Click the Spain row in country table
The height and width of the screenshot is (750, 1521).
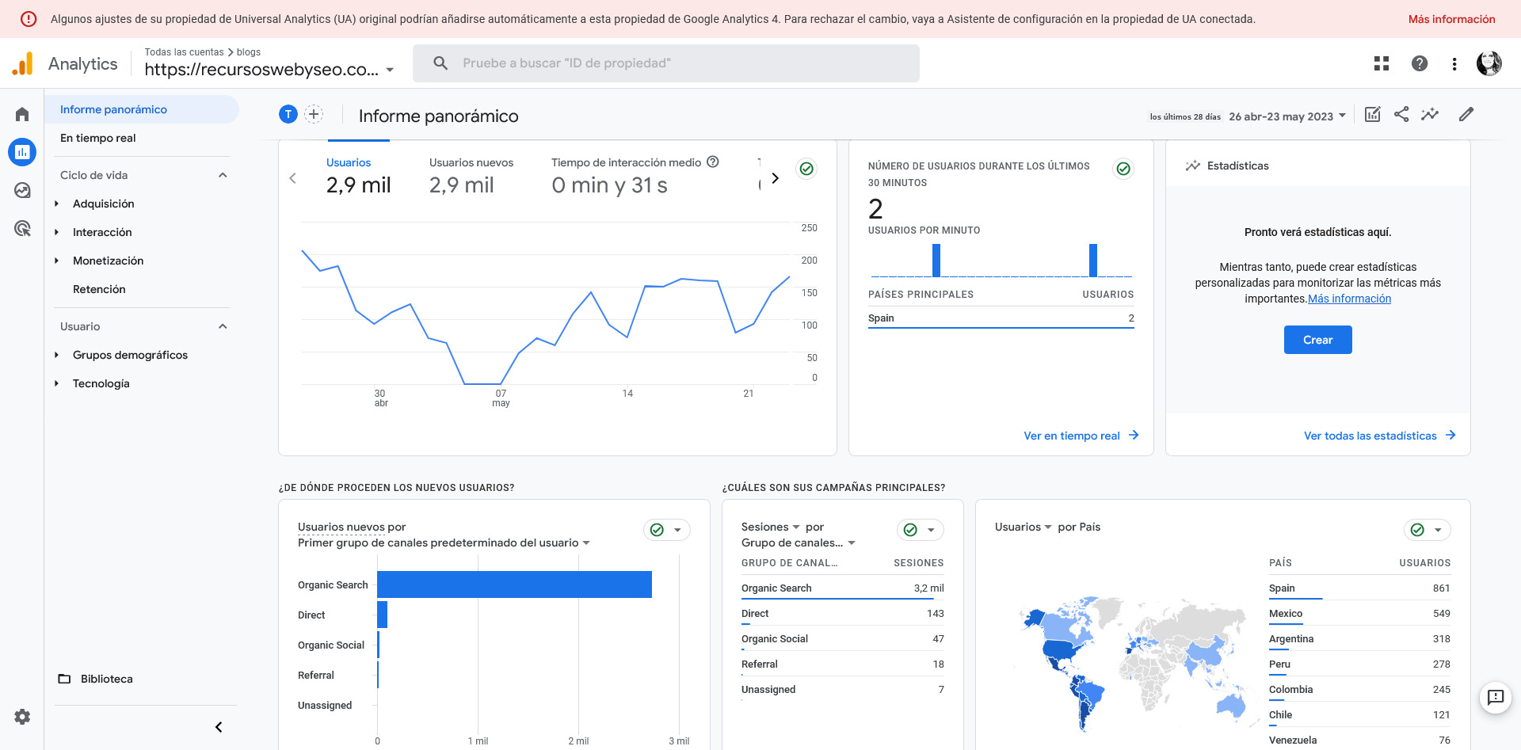[1359, 588]
